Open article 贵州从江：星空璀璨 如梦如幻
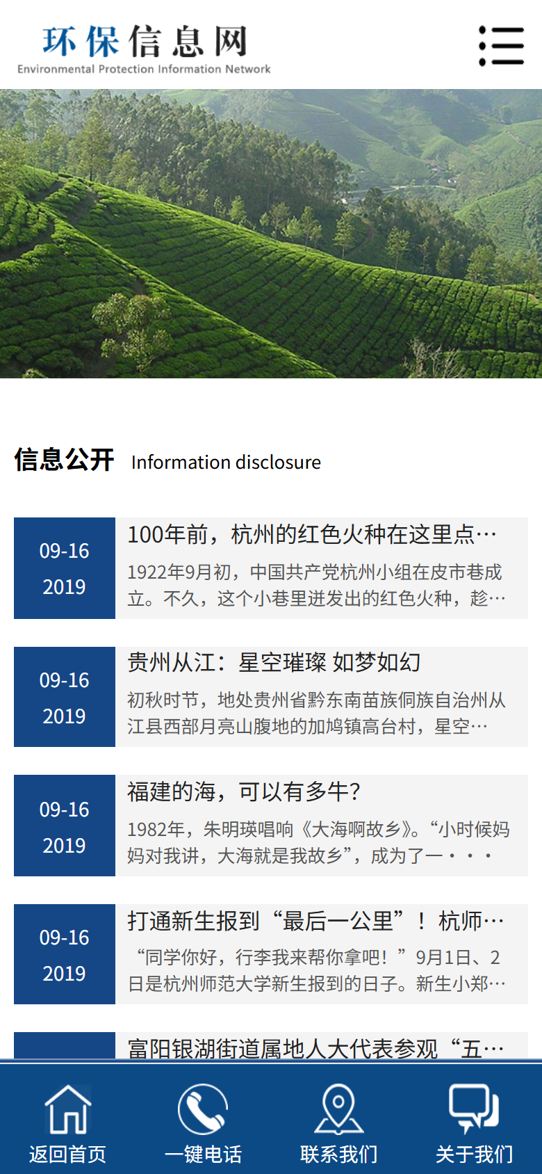 pos(274,662)
